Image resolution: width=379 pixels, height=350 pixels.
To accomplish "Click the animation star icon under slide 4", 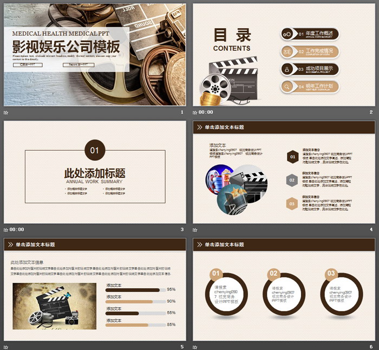I will coord(195,230).
